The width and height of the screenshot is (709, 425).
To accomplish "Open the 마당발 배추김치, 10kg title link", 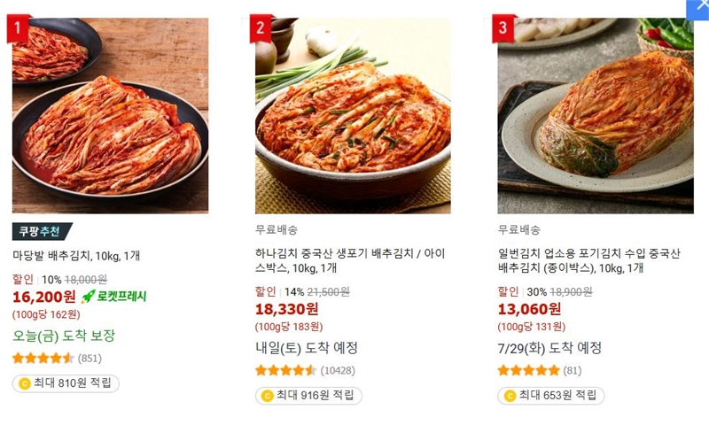I will point(76,256).
